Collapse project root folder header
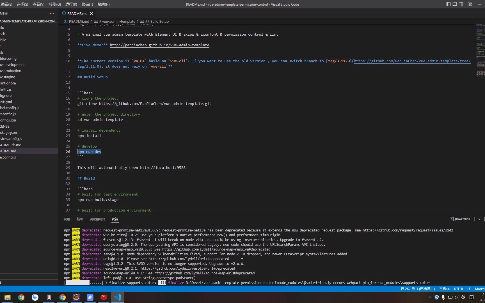 [29, 21]
